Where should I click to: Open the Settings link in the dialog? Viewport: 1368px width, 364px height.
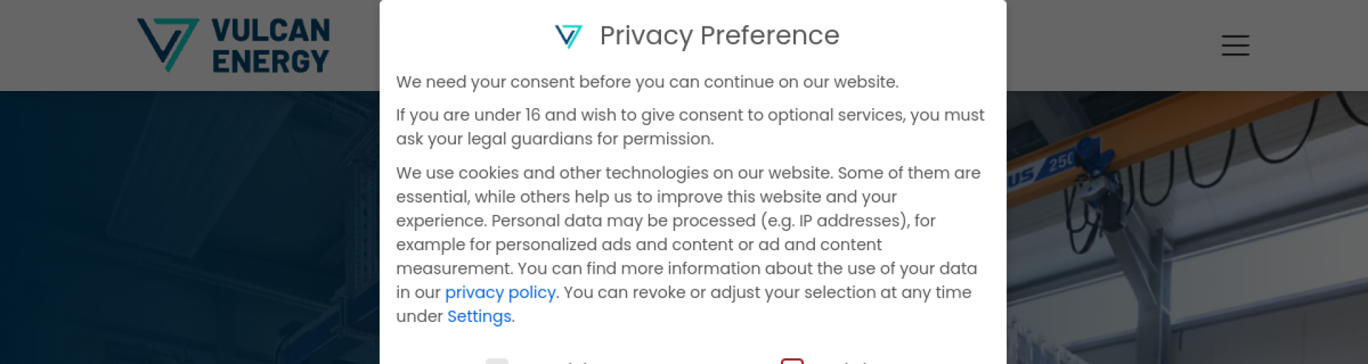[479, 316]
